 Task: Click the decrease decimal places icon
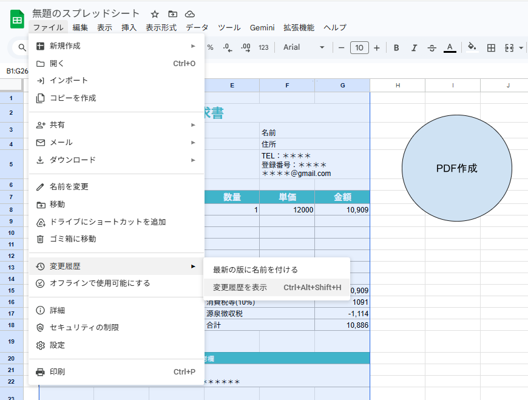[x=228, y=48]
